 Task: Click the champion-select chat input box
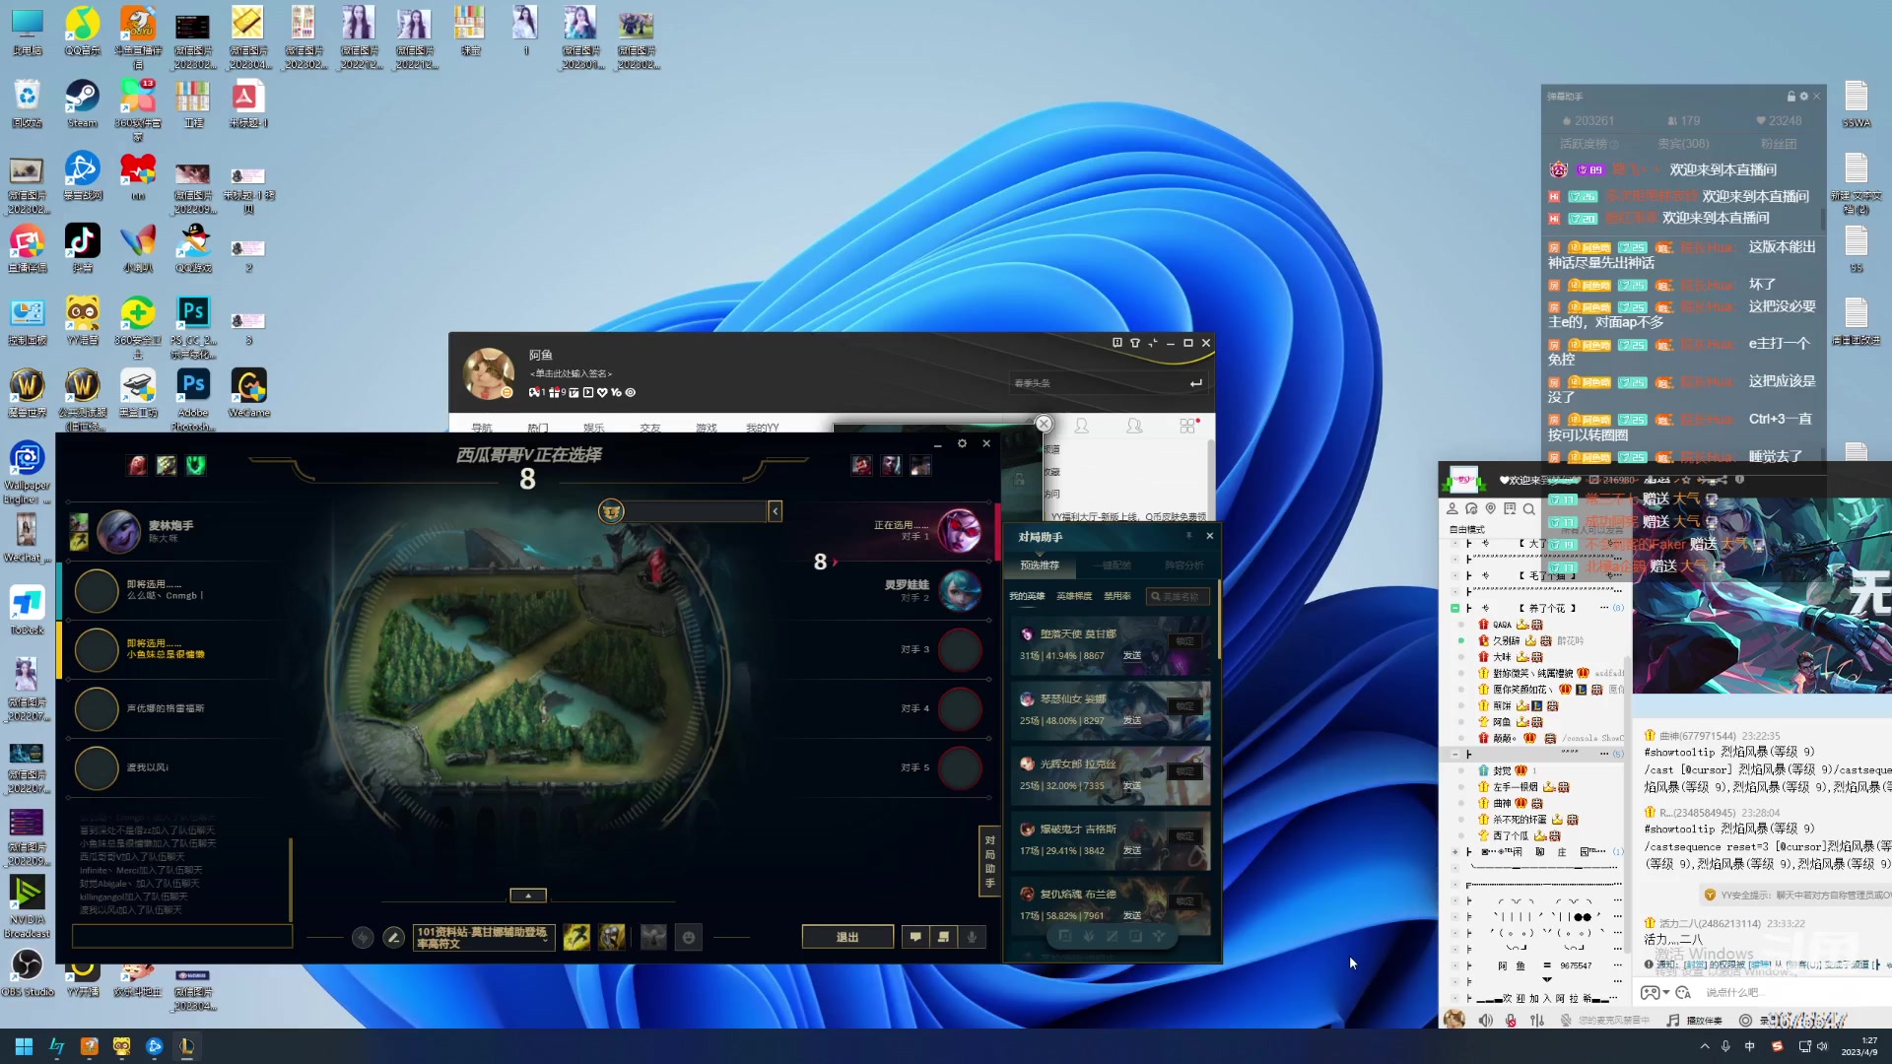(x=182, y=936)
